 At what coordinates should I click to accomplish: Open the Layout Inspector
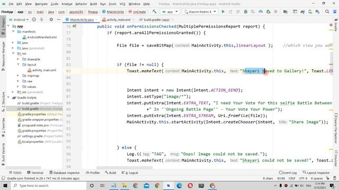316,173
